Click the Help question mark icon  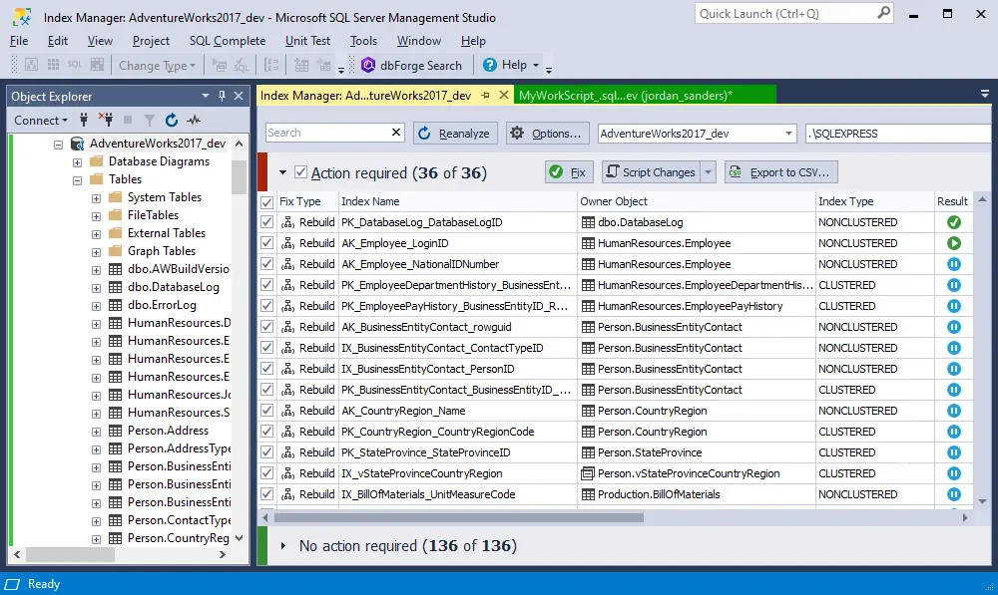tap(490, 65)
